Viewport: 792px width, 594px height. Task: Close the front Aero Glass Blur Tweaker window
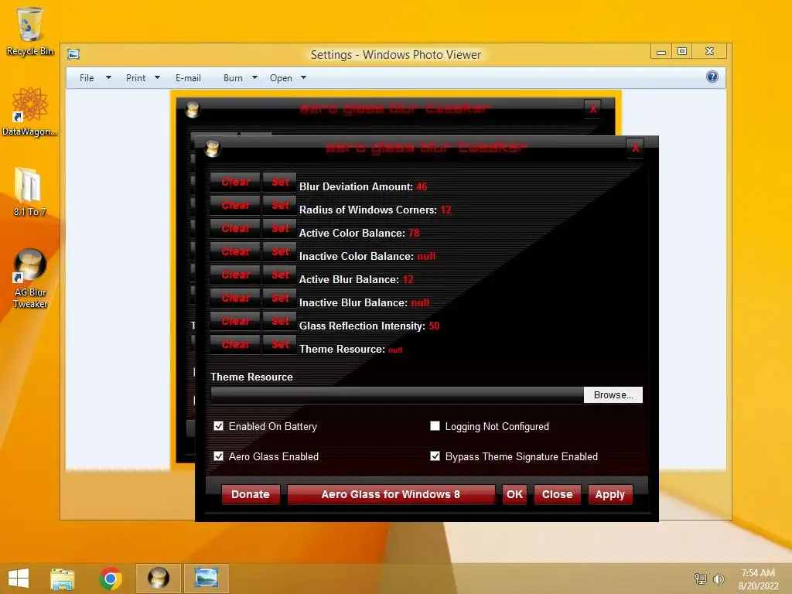pyautogui.click(x=635, y=148)
